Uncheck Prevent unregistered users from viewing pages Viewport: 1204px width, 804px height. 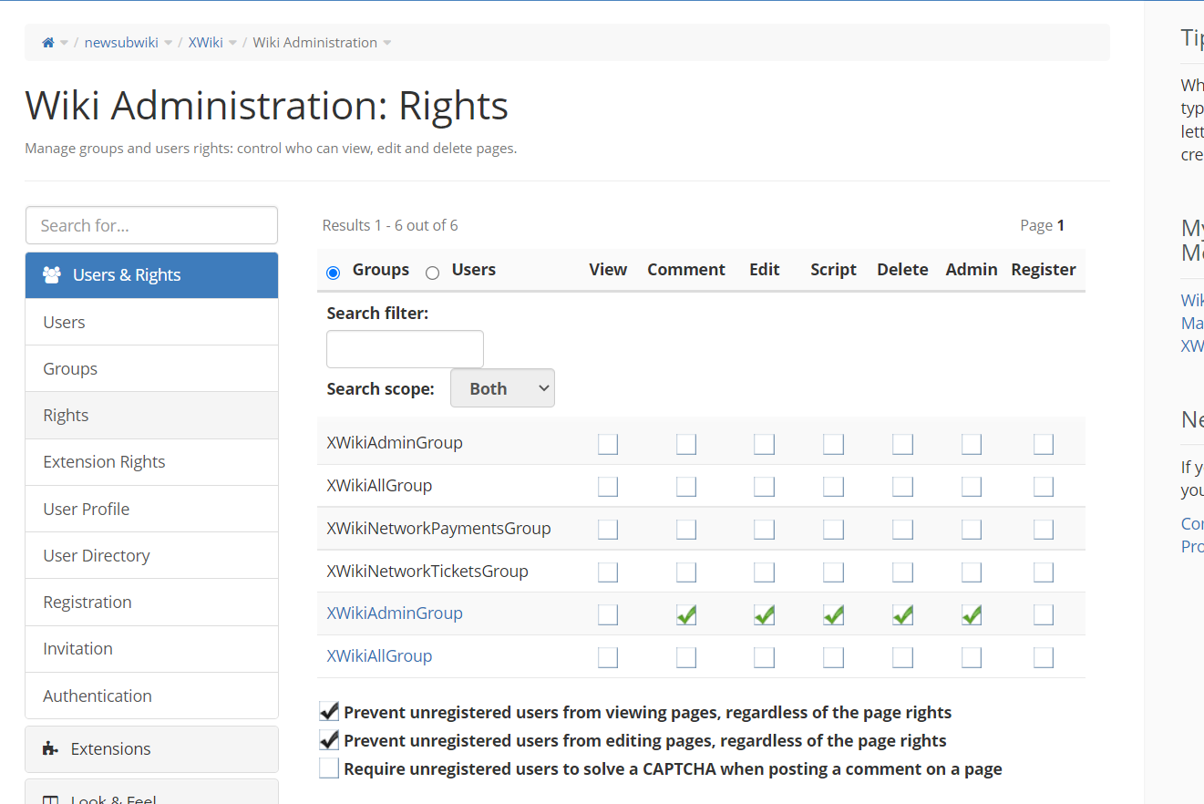coord(329,712)
